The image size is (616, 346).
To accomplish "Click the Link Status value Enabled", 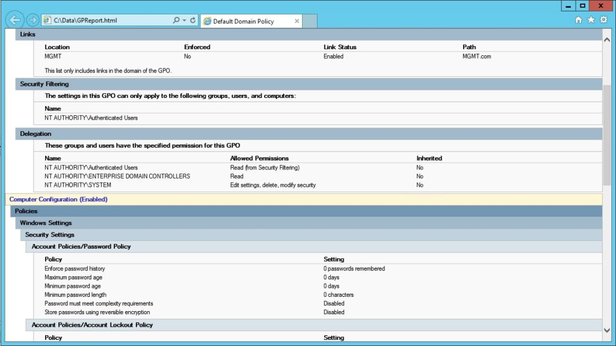I will point(333,56).
